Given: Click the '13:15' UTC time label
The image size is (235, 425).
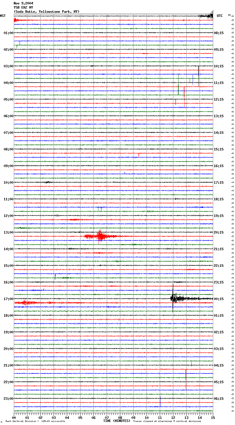Looking at the screenshot, I should pos(219,116).
